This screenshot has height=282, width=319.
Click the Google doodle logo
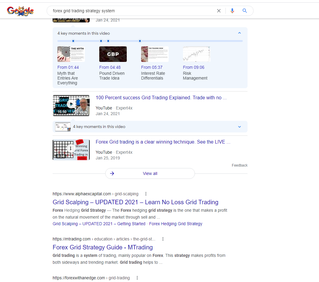(20, 11)
